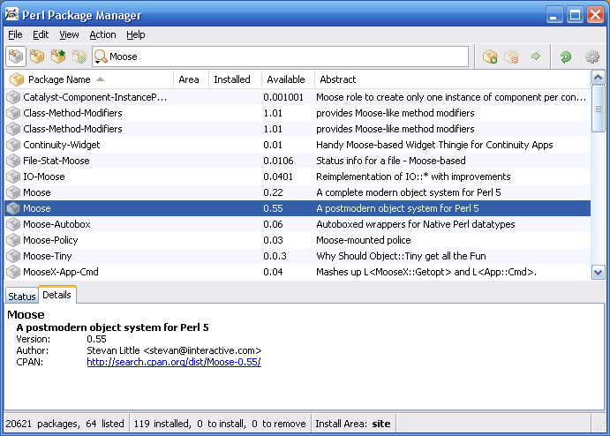Click the '20621 packages, 64 listed' status entry
610x436 pixels.
(65, 424)
